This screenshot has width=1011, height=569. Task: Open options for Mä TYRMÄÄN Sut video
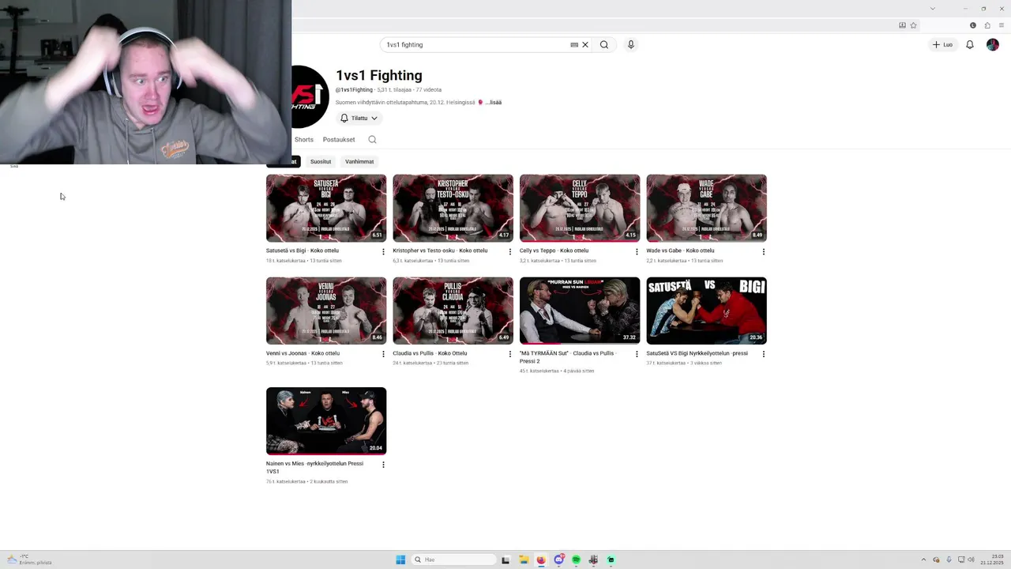(637, 354)
